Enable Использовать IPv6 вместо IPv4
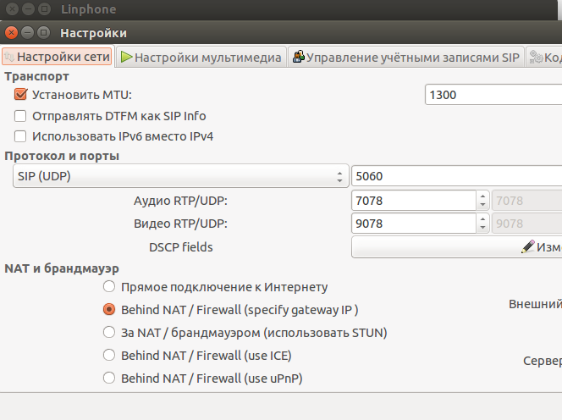Screen dimensions: 562x420 click(x=21, y=135)
